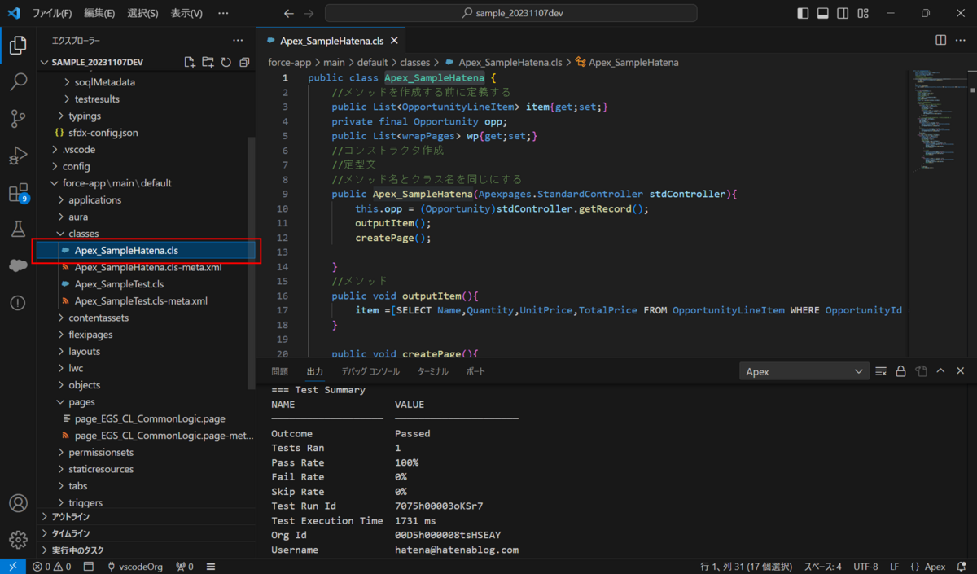The width and height of the screenshot is (977, 574).
Task: Refresh the explorer tree
Action: (226, 63)
